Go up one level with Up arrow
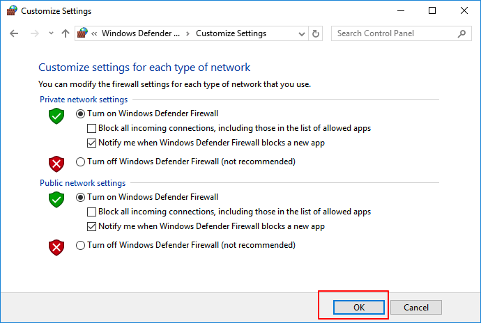This screenshot has height=323, width=481. [66, 33]
